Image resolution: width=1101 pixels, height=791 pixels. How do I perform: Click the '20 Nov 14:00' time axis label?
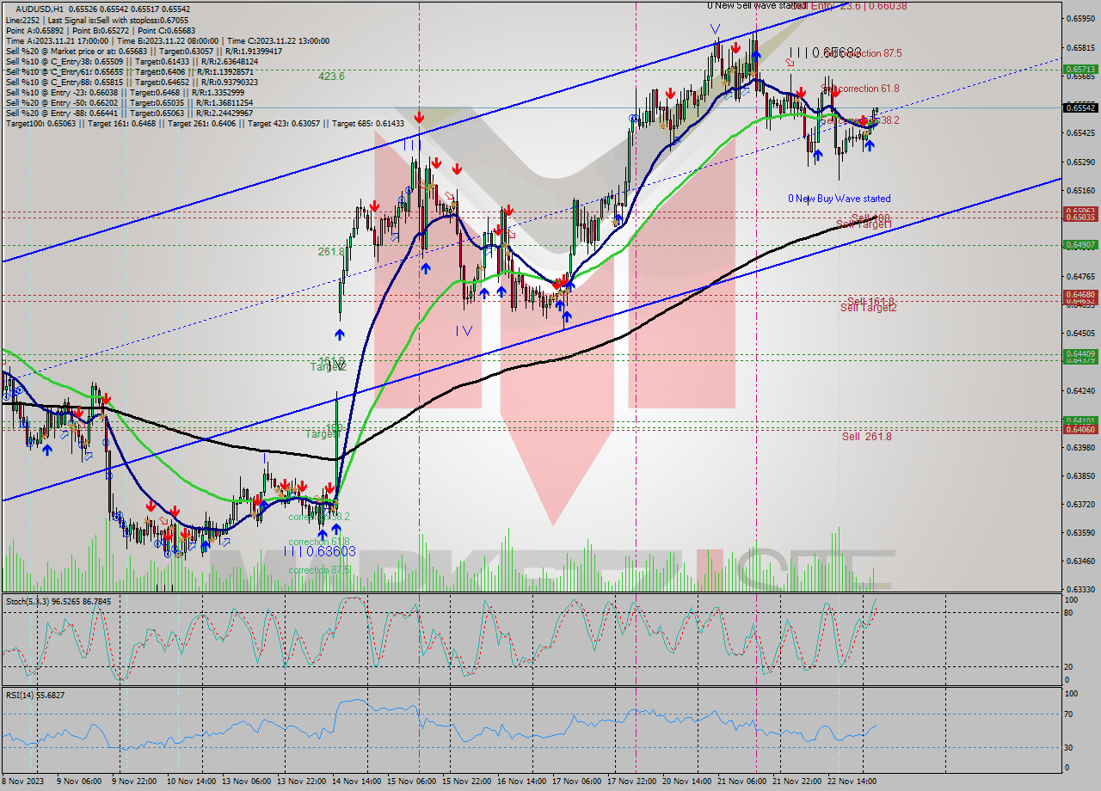point(686,782)
